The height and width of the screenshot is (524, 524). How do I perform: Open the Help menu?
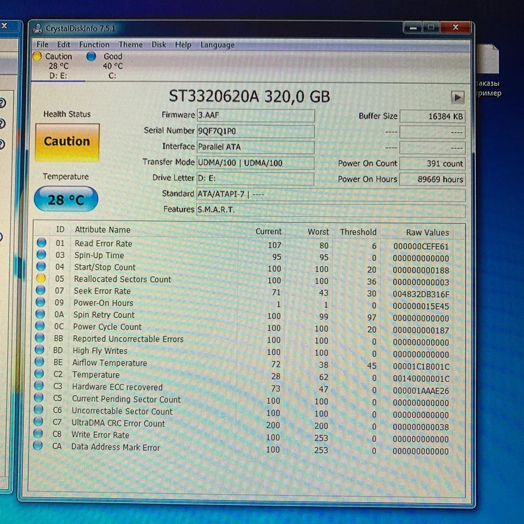pyautogui.click(x=183, y=45)
